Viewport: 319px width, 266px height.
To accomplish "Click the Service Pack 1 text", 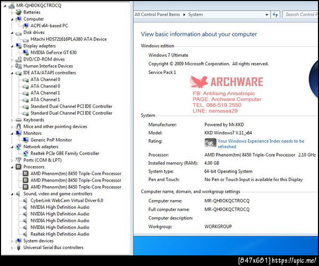I will [162, 73].
